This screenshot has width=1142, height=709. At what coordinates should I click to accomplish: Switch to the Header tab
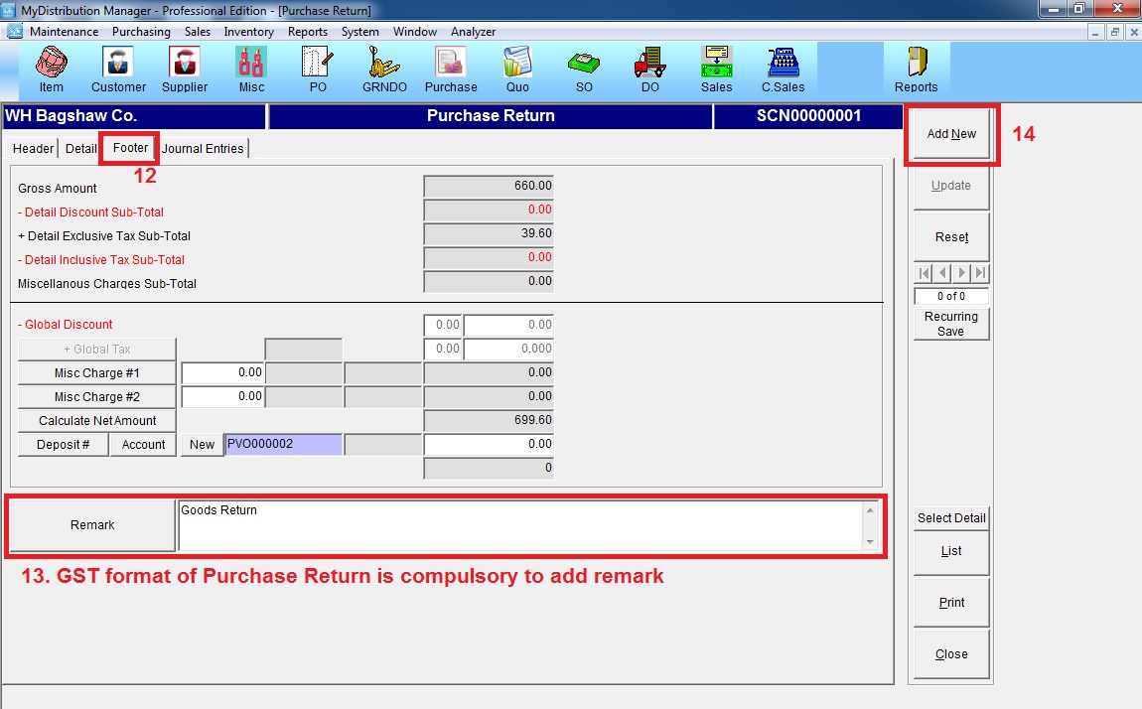pyautogui.click(x=33, y=149)
